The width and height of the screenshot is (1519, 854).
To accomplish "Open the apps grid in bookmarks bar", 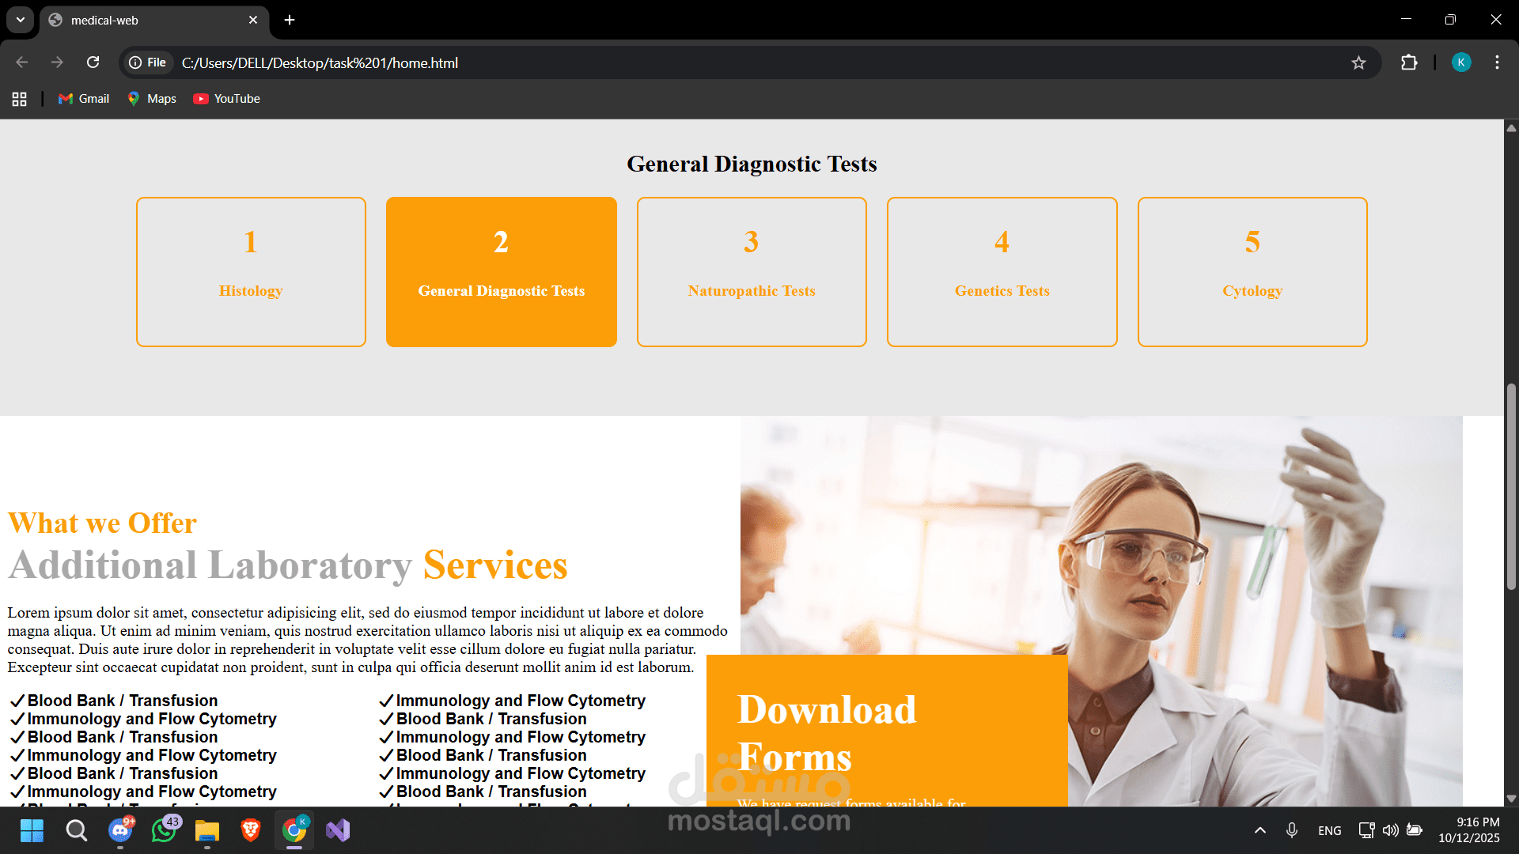I will 20,99.
